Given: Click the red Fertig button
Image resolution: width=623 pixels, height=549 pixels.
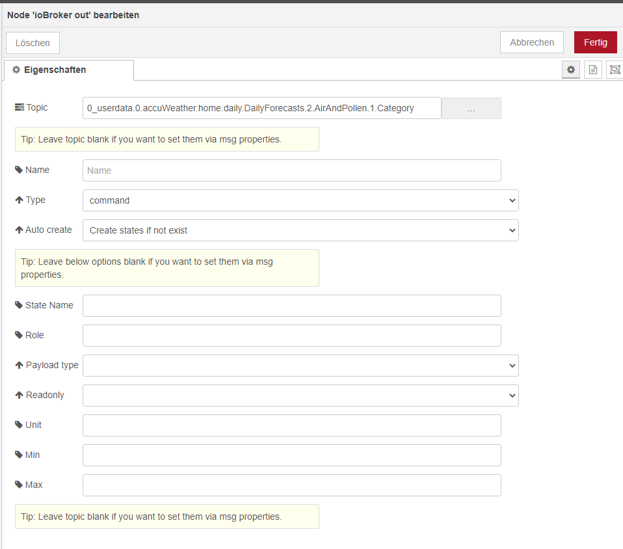Looking at the screenshot, I should 595,42.
